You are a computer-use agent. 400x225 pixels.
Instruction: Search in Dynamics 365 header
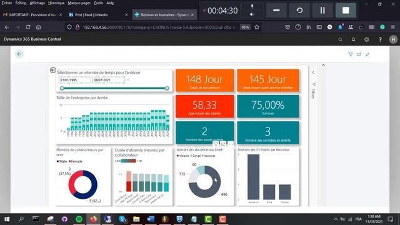pos(340,39)
